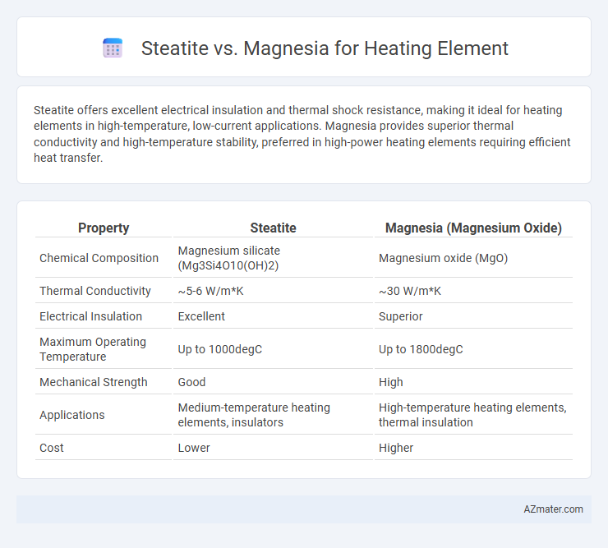Click the 'Up to 1800degC' value
The height and width of the screenshot is (548, 608).
421,349
